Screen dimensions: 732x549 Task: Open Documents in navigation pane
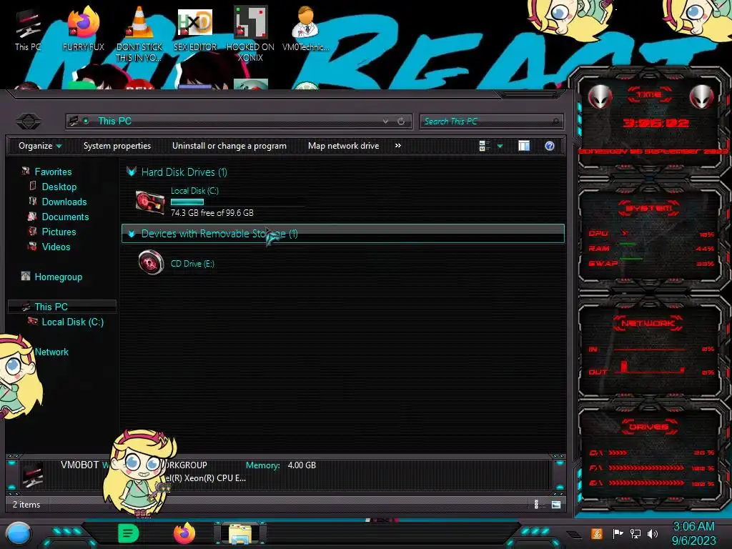tap(65, 217)
